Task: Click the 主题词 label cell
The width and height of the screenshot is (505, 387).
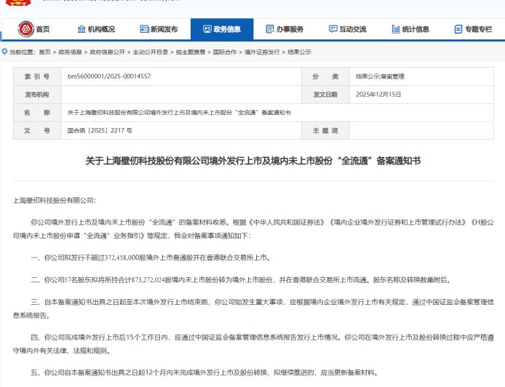Action: 325,130
